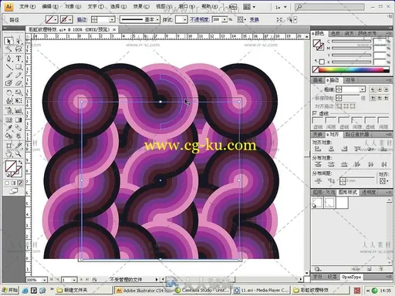This screenshot has width=395, height=296.
Task: Click the Swap Fill and Stroke arrows
Action: 20,163
